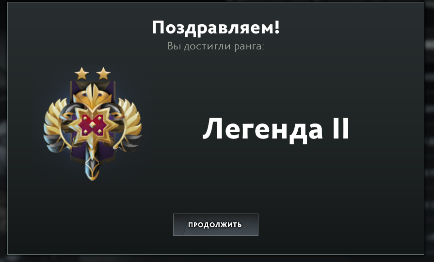Click the red gem center of medal
434x262 pixels.
click(93, 125)
